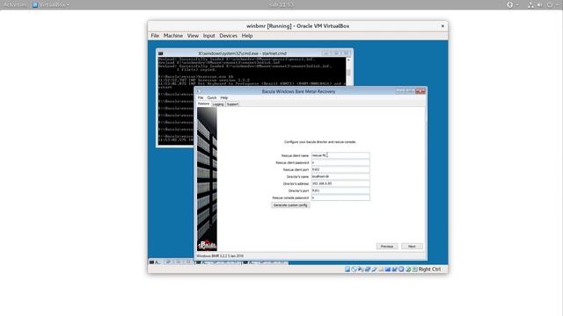
Task: Click the power icon in top bar
Action: pos(550,4)
